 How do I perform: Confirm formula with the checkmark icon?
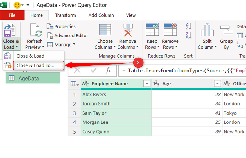coord(94,70)
